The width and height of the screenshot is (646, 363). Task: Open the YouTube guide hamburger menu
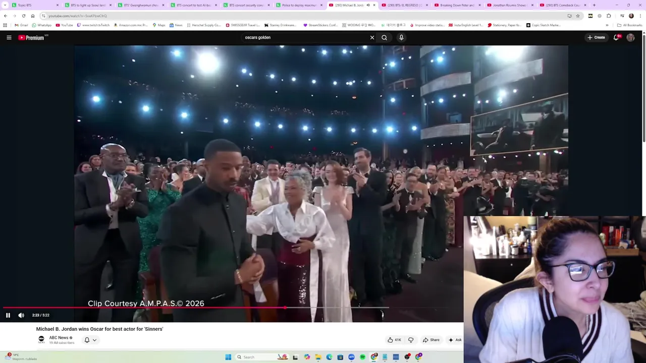[9, 37]
